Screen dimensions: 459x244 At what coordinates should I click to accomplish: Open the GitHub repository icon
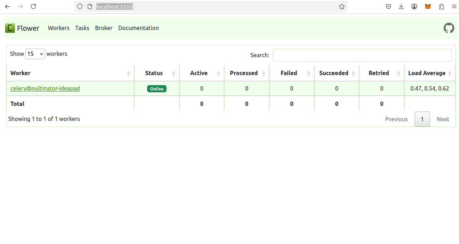click(x=449, y=28)
